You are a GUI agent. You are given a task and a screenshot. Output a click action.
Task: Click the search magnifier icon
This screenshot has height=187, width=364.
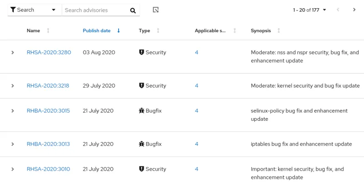[x=133, y=10]
